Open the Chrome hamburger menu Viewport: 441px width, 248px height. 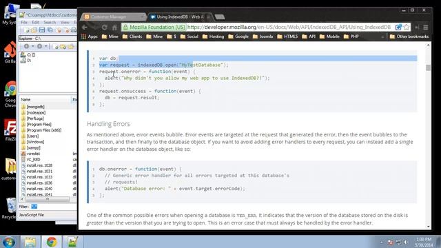pyautogui.click(x=426, y=28)
